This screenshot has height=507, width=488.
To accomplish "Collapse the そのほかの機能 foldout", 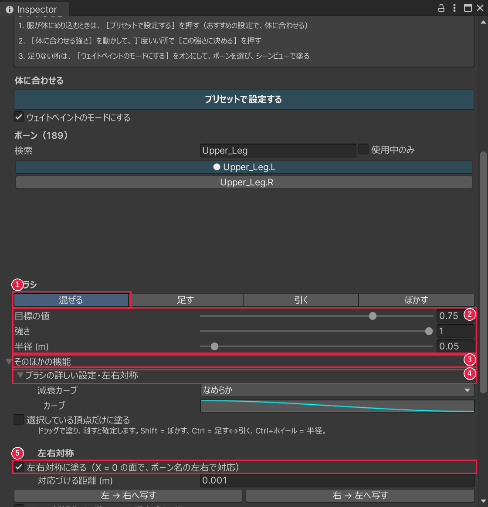I will coord(9,362).
